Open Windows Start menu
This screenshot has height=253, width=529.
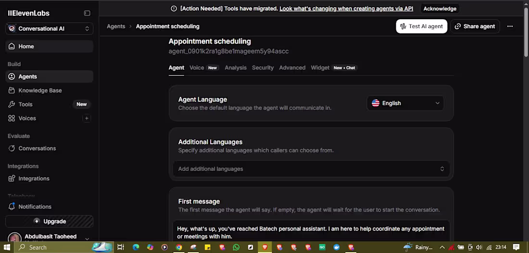[7, 247]
